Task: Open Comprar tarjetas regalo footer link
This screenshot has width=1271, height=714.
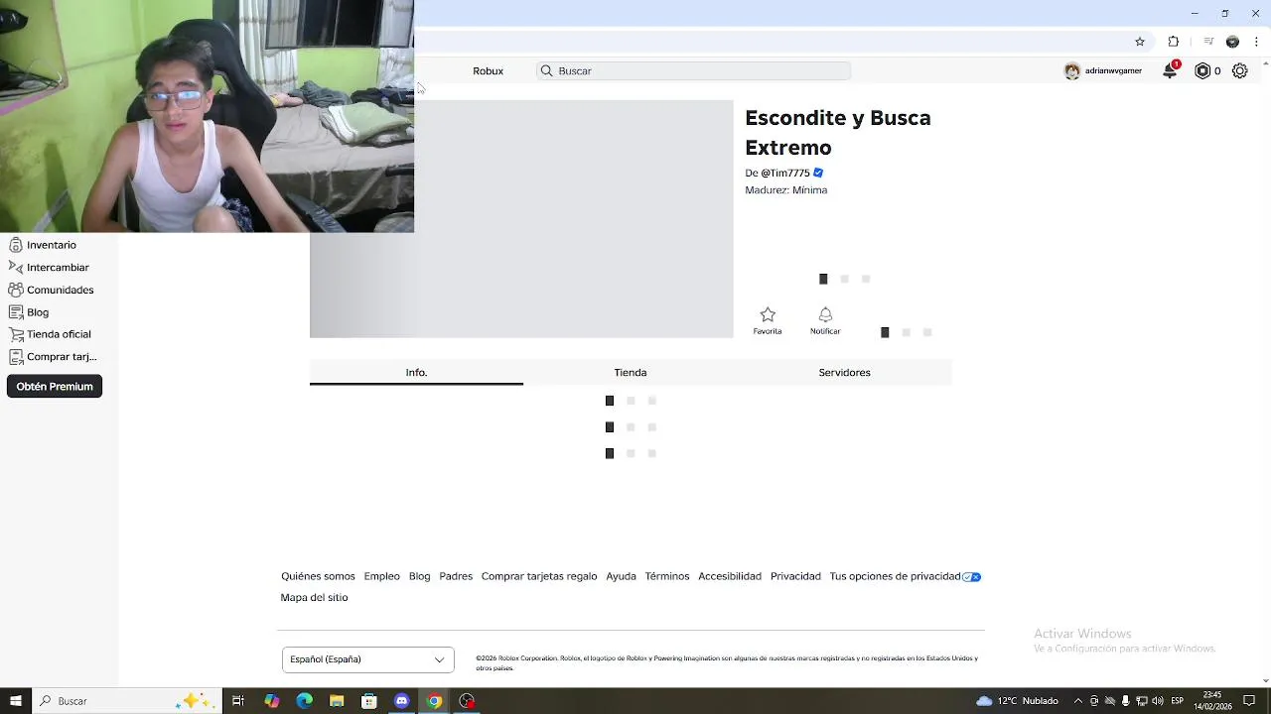Action: coord(539,576)
